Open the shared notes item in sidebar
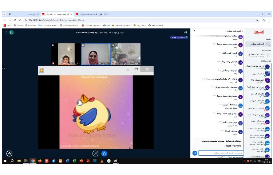 258,55
